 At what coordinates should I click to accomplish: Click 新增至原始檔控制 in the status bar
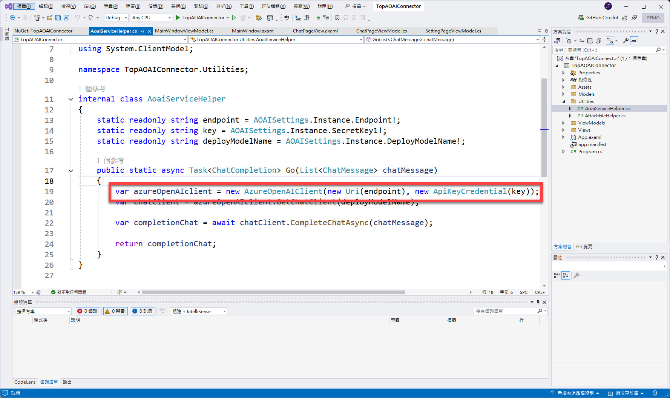click(575, 393)
